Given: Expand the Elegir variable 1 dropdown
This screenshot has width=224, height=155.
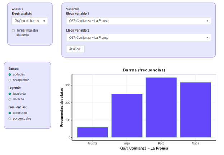Looking at the screenshot, I should pyautogui.click(x=139, y=21).
